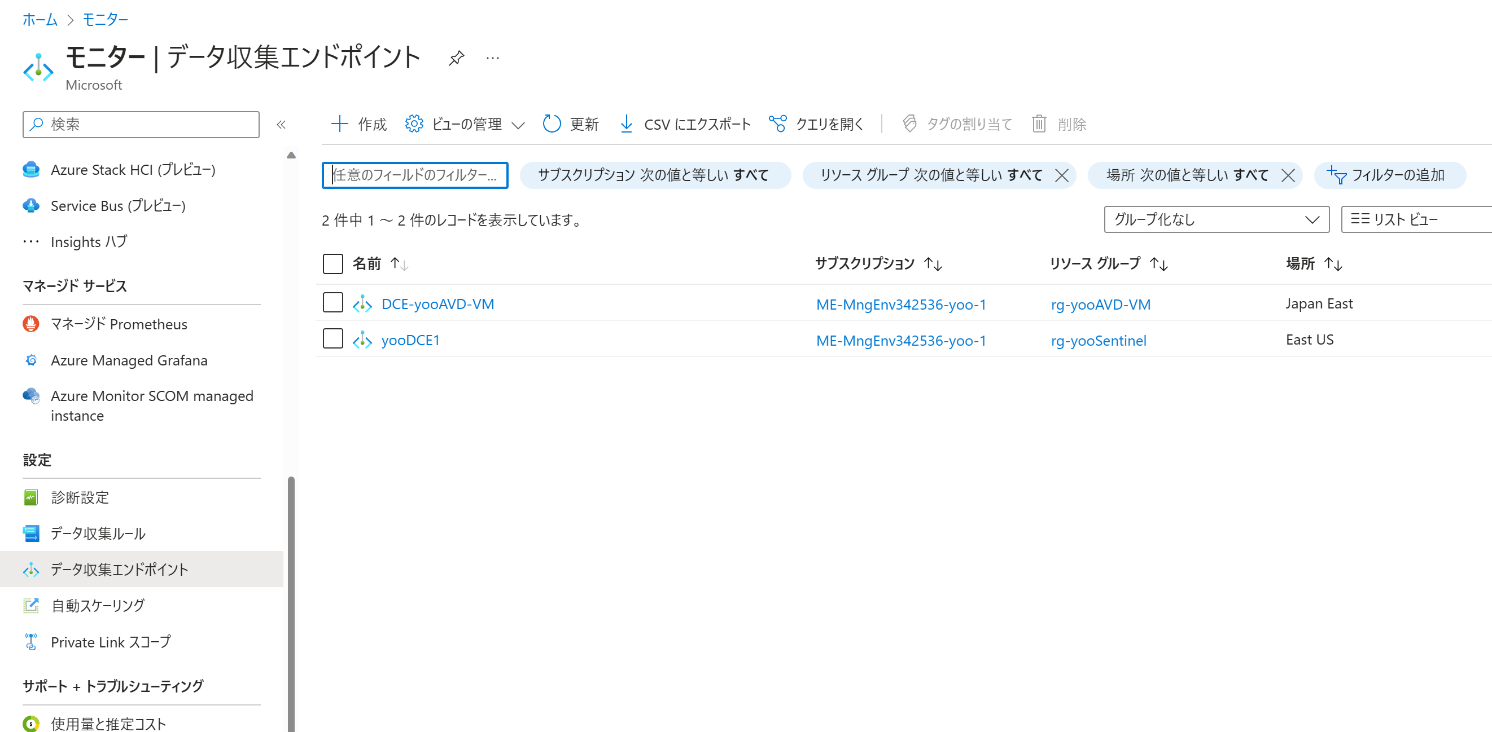The image size is (1492, 732).
Task: Check the DCE-yooAVD-VM row checkbox
Action: tap(332, 302)
